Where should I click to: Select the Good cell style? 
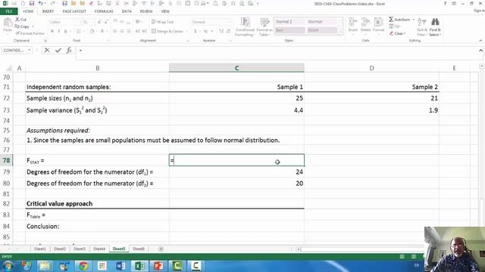coord(322,30)
